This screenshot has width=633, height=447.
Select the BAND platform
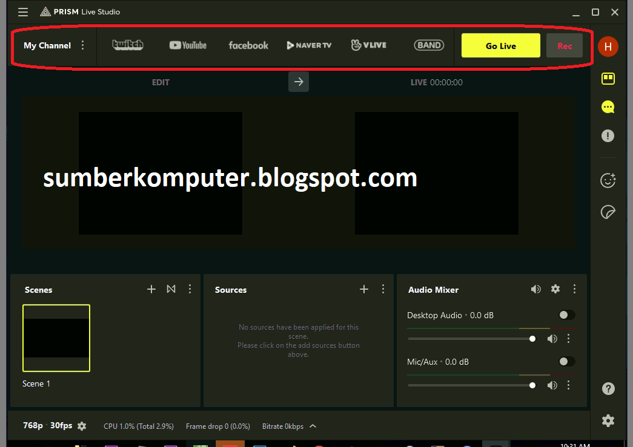click(x=429, y=45)
